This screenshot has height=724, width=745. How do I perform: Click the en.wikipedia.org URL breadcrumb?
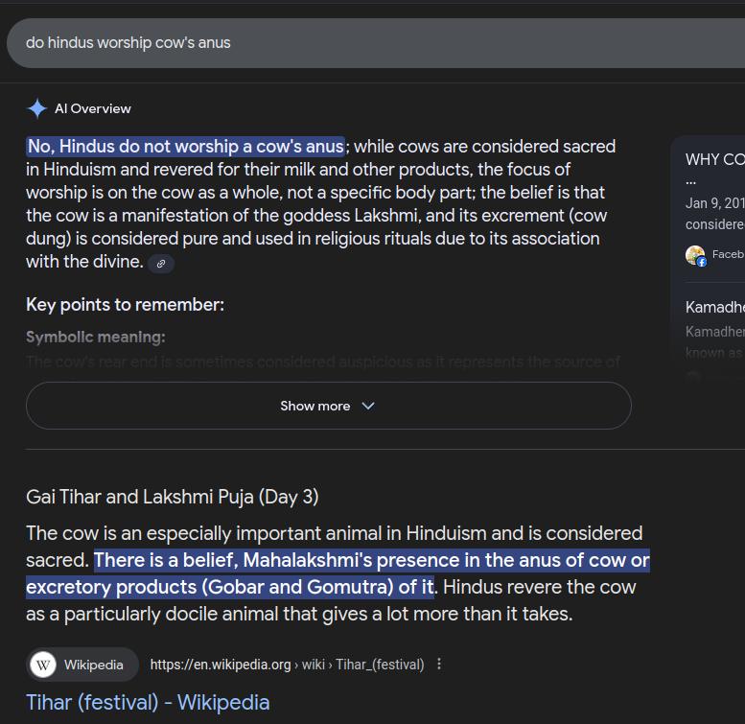click(x=287, y=665)
